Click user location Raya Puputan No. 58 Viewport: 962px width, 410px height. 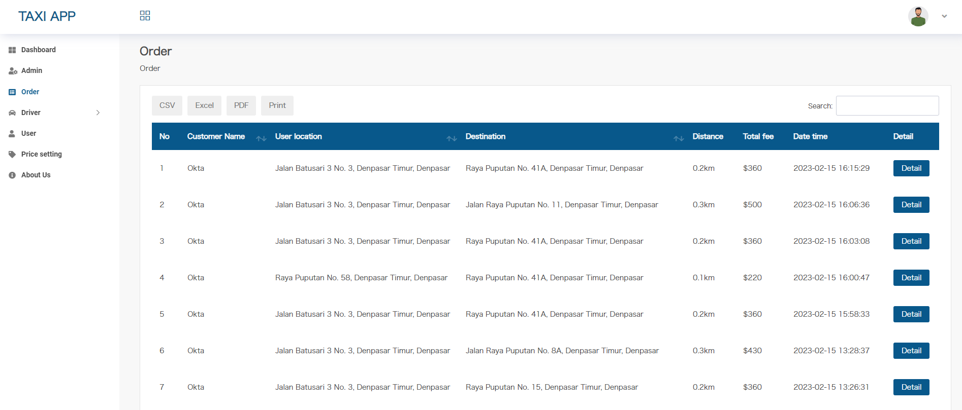(x=361, y=278)
